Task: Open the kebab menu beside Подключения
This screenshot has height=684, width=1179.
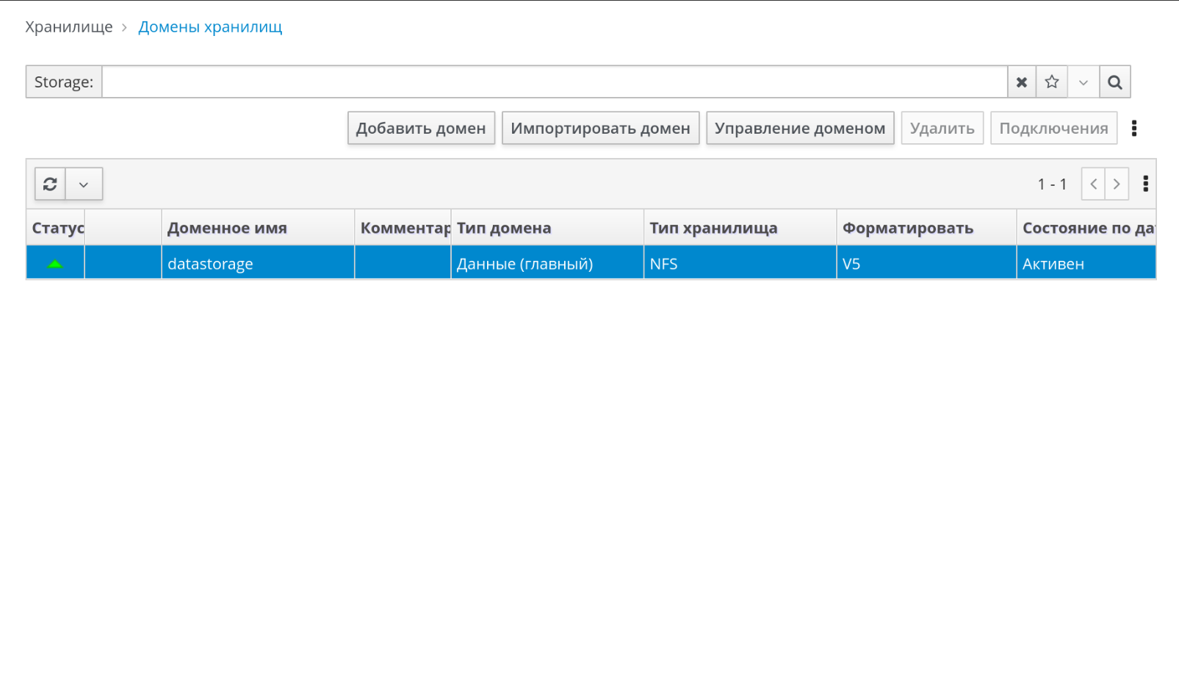Action: (x=1134, y=129)
